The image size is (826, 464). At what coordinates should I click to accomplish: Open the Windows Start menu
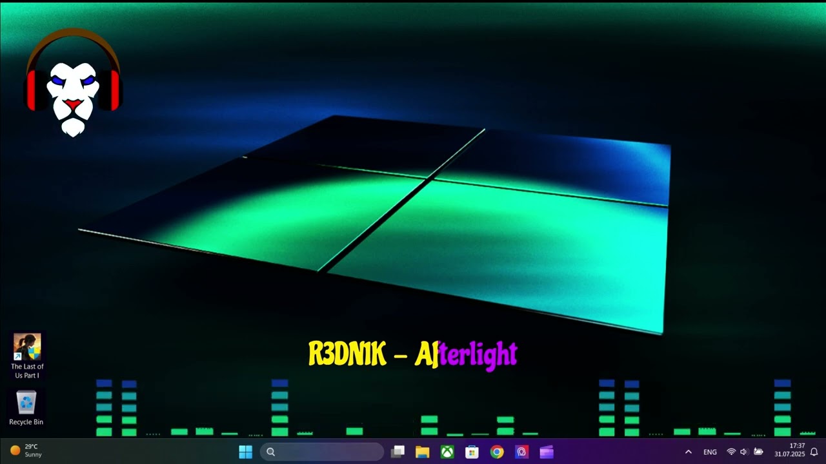[x=246, y=452]
